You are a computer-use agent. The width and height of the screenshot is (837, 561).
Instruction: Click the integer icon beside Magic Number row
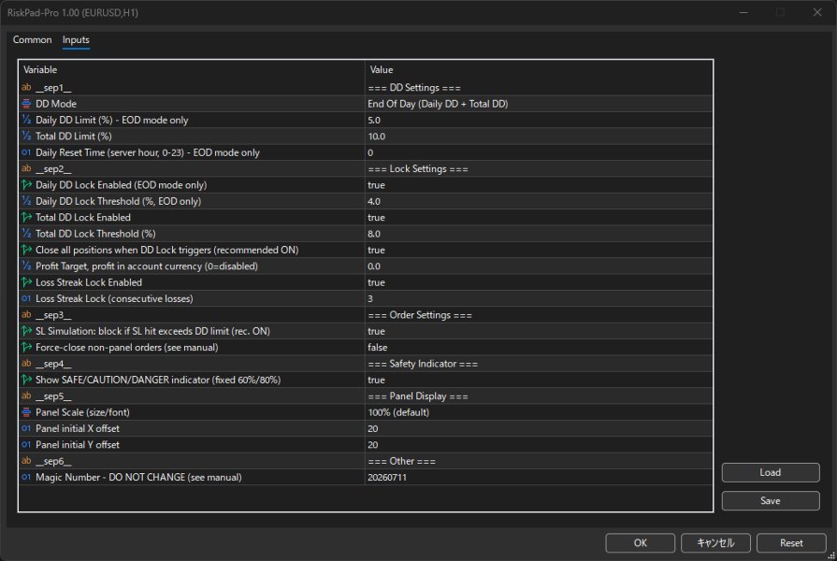26,477
